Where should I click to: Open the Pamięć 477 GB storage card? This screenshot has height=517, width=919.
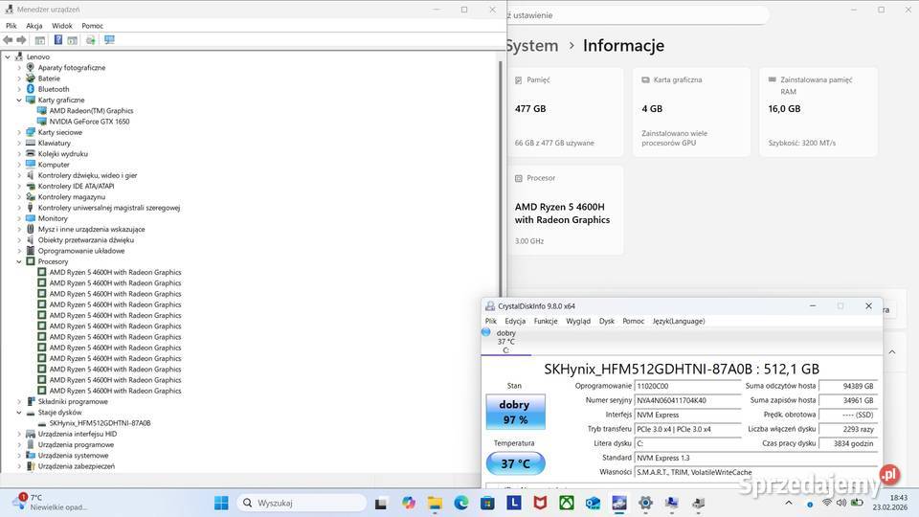click(565, 111)
